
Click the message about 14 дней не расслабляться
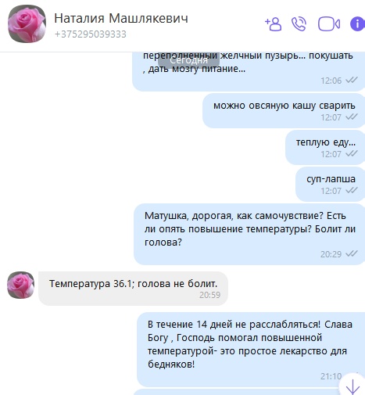(x=251, y=350)
